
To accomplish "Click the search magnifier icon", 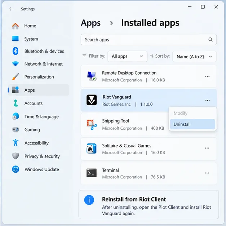I will point(211,40).
